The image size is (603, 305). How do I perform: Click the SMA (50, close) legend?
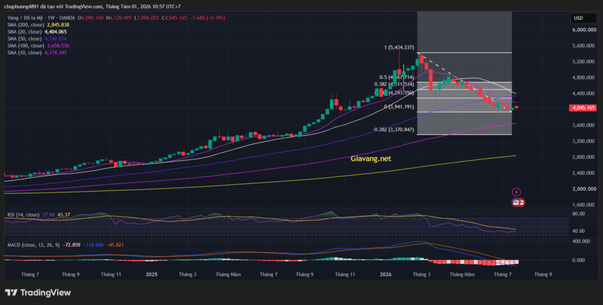[x=24, y=39]
